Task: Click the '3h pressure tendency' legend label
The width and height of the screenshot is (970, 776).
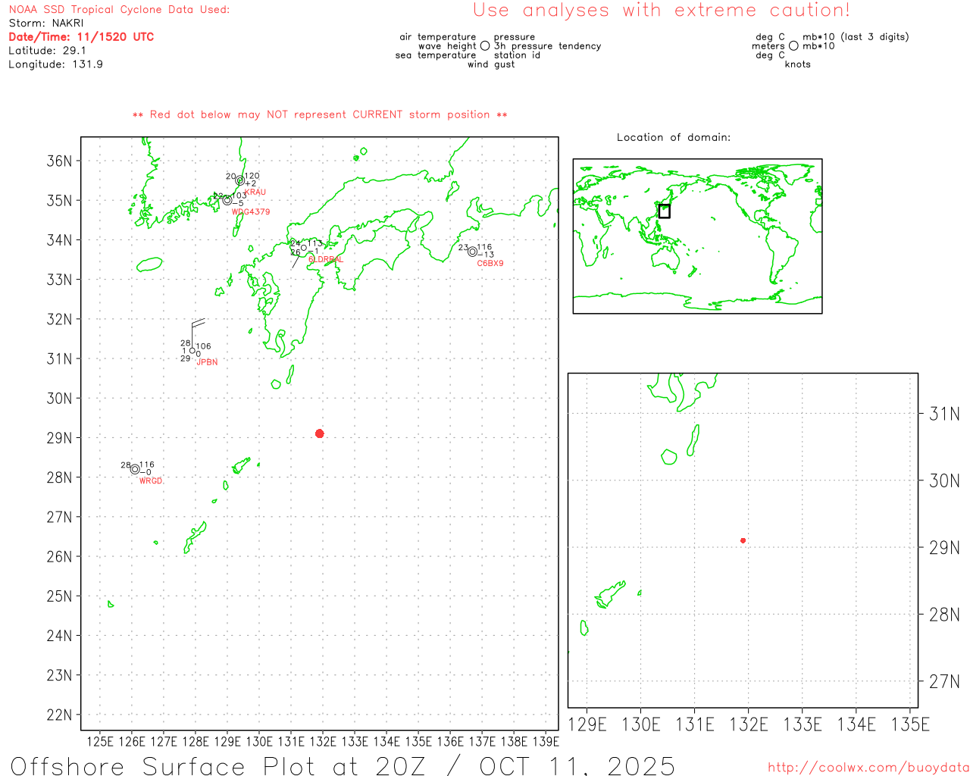Action: (547, 46)
